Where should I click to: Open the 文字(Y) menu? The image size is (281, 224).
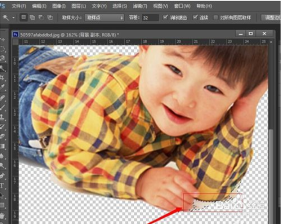pos(99,6)
